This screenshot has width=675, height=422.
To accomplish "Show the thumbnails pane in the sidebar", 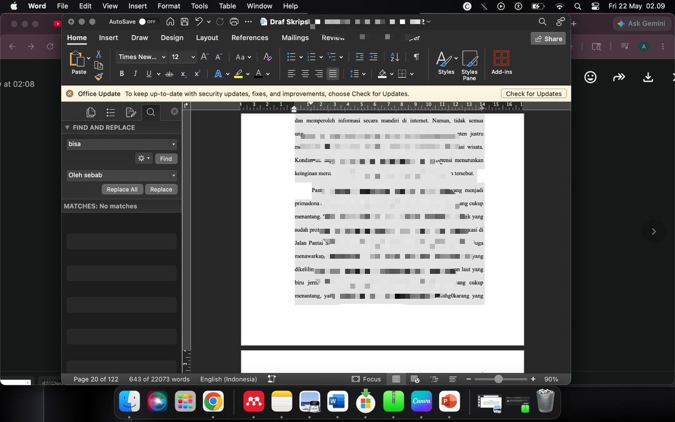I will pyautogui.click(x=91, y=112).
